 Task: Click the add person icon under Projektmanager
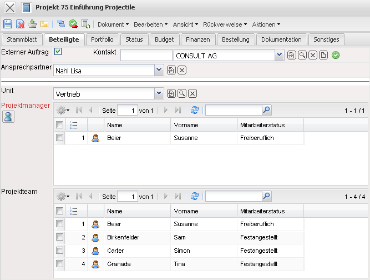tap(9, 116)
